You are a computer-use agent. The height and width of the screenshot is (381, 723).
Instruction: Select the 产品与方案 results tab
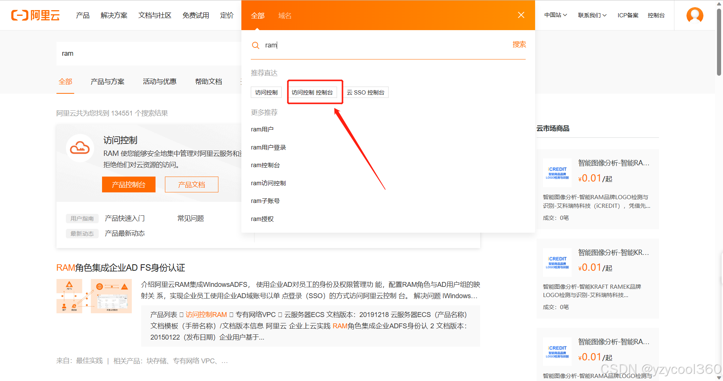[107, 81]
